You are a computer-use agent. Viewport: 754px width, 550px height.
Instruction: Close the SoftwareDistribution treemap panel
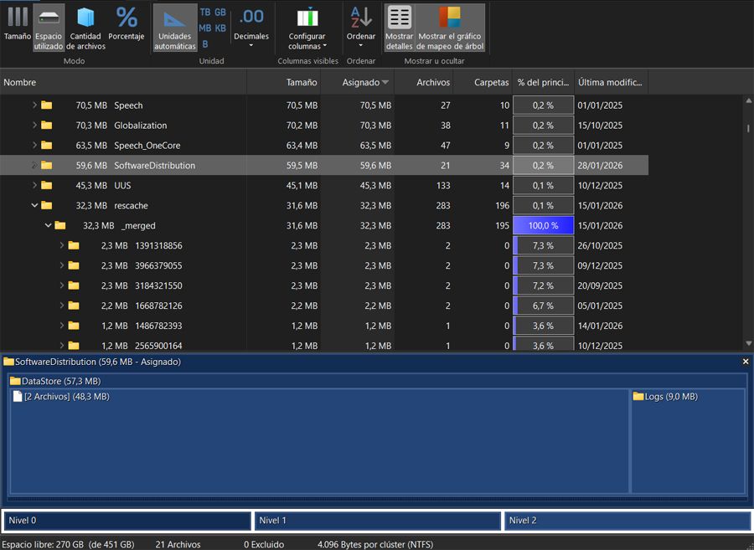[745, 362]
